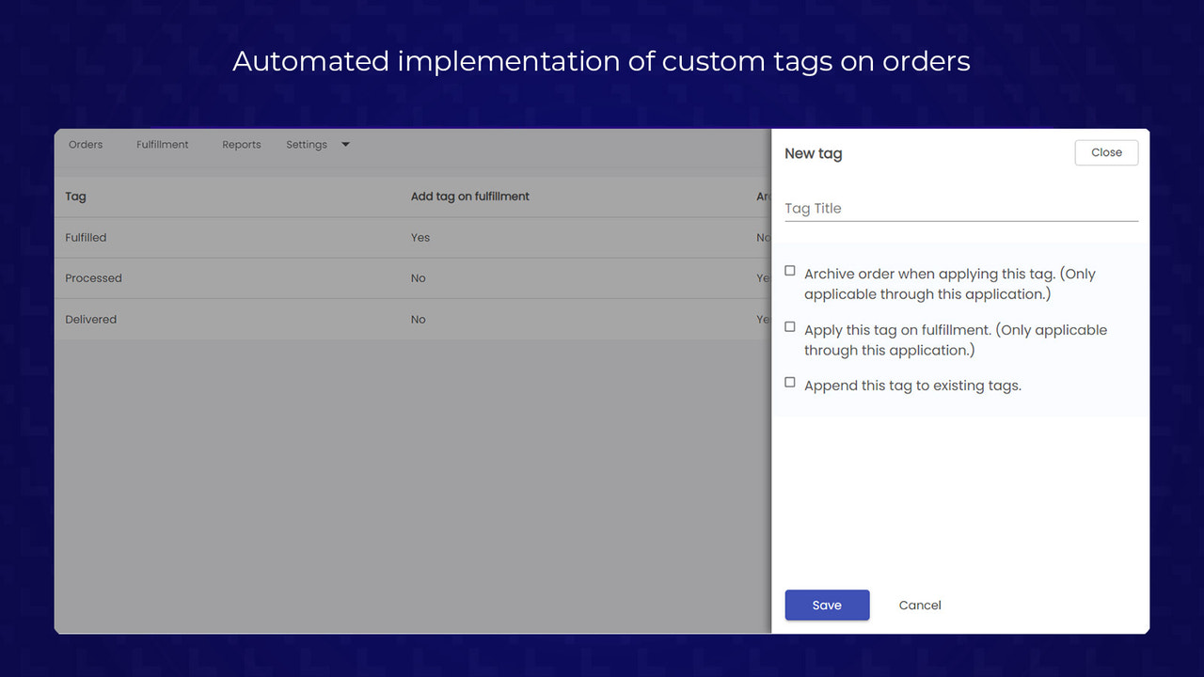Check Apply this tag on fulfillment
This screenshot has width=1204, height=677.
(789, 326)
